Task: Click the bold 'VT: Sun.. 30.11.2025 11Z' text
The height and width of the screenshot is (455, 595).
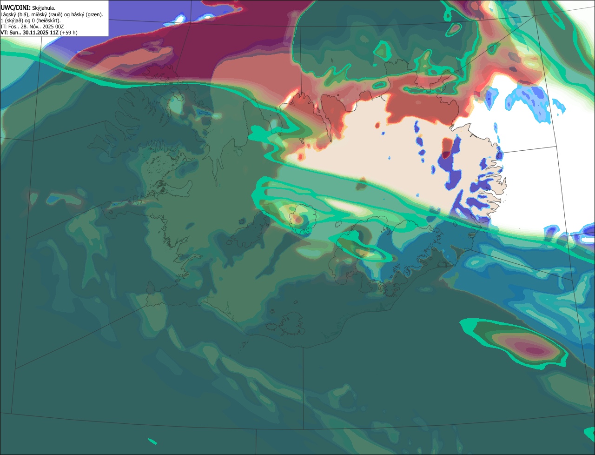Action: [x=29, y=33]
